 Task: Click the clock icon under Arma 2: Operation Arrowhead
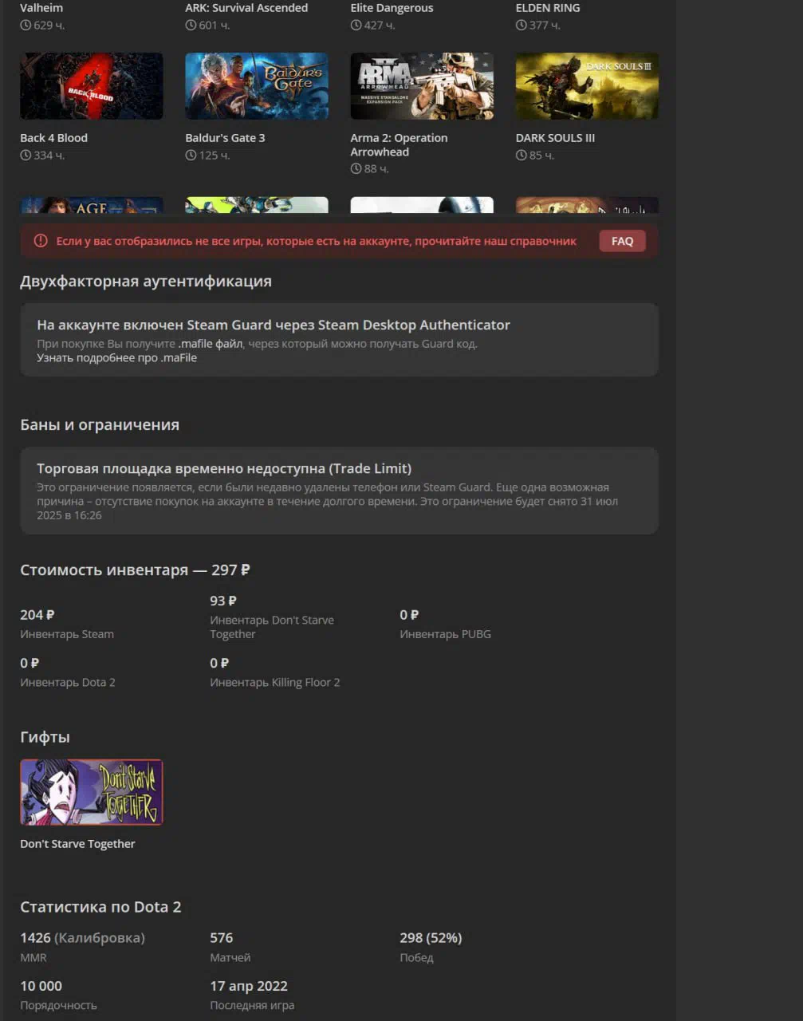pos(356,169)
